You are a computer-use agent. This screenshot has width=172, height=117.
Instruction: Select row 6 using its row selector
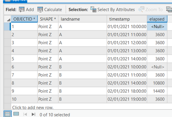[x=7, y=67]
